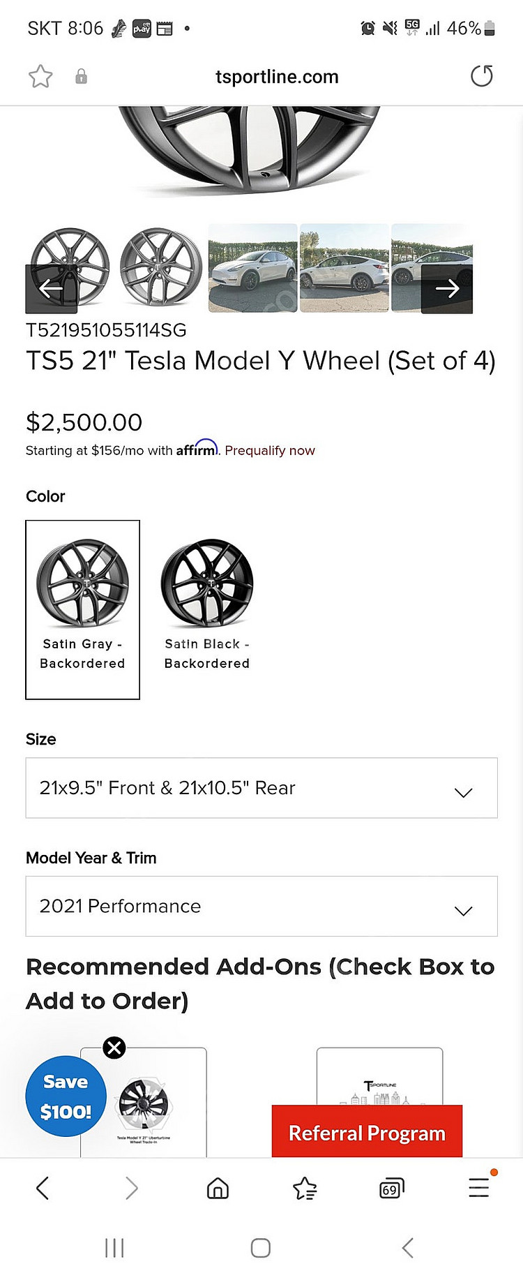Reload the page with refresh icon
Screen dimensions: 523x1280
481,76
